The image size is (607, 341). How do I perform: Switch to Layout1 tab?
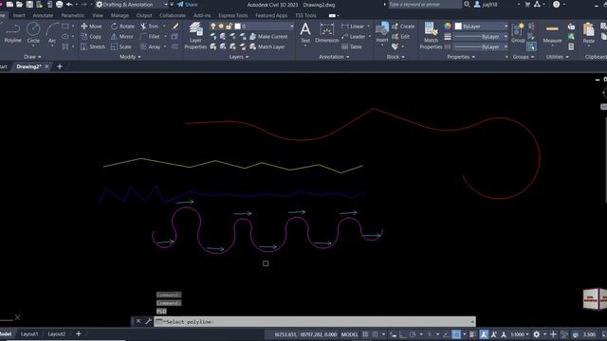pyautogui.click(x=29, y=334)
